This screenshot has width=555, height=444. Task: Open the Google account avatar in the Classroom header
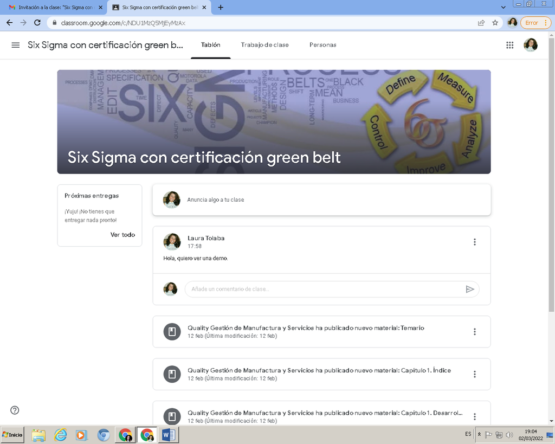(531, 45)
